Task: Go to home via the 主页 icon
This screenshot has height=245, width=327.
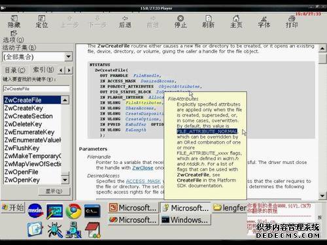Action: click(236, 22)
